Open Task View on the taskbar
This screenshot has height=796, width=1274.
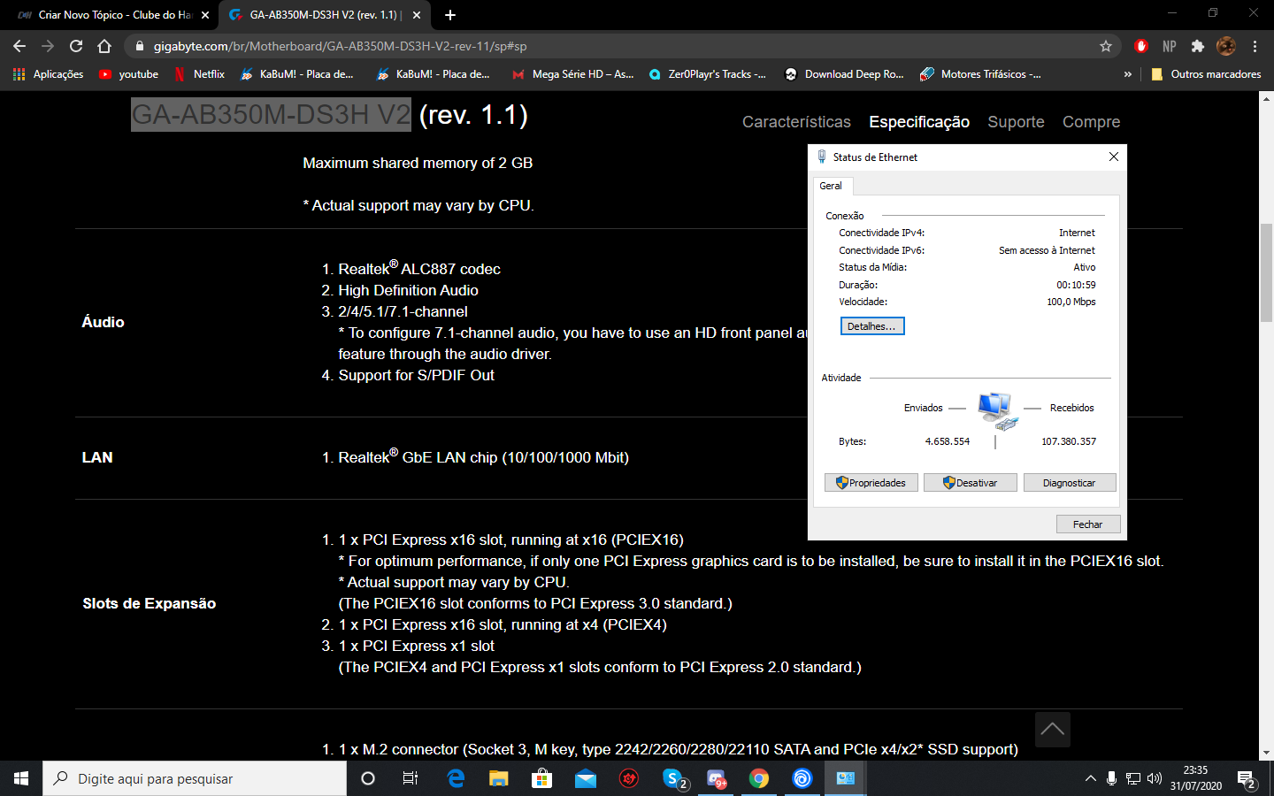pos(411,778)
